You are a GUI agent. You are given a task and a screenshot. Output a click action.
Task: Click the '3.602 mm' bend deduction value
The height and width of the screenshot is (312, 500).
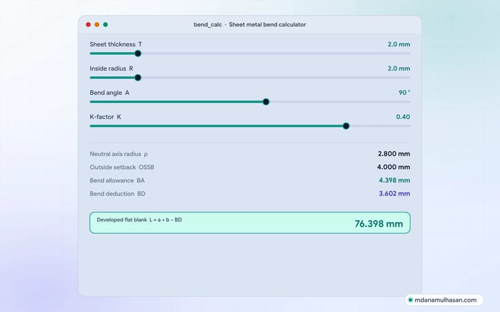[394, 193]
